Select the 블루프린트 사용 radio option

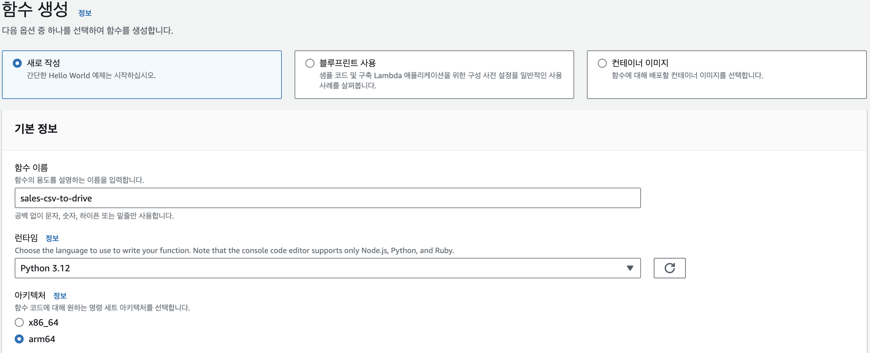point(310,63)
